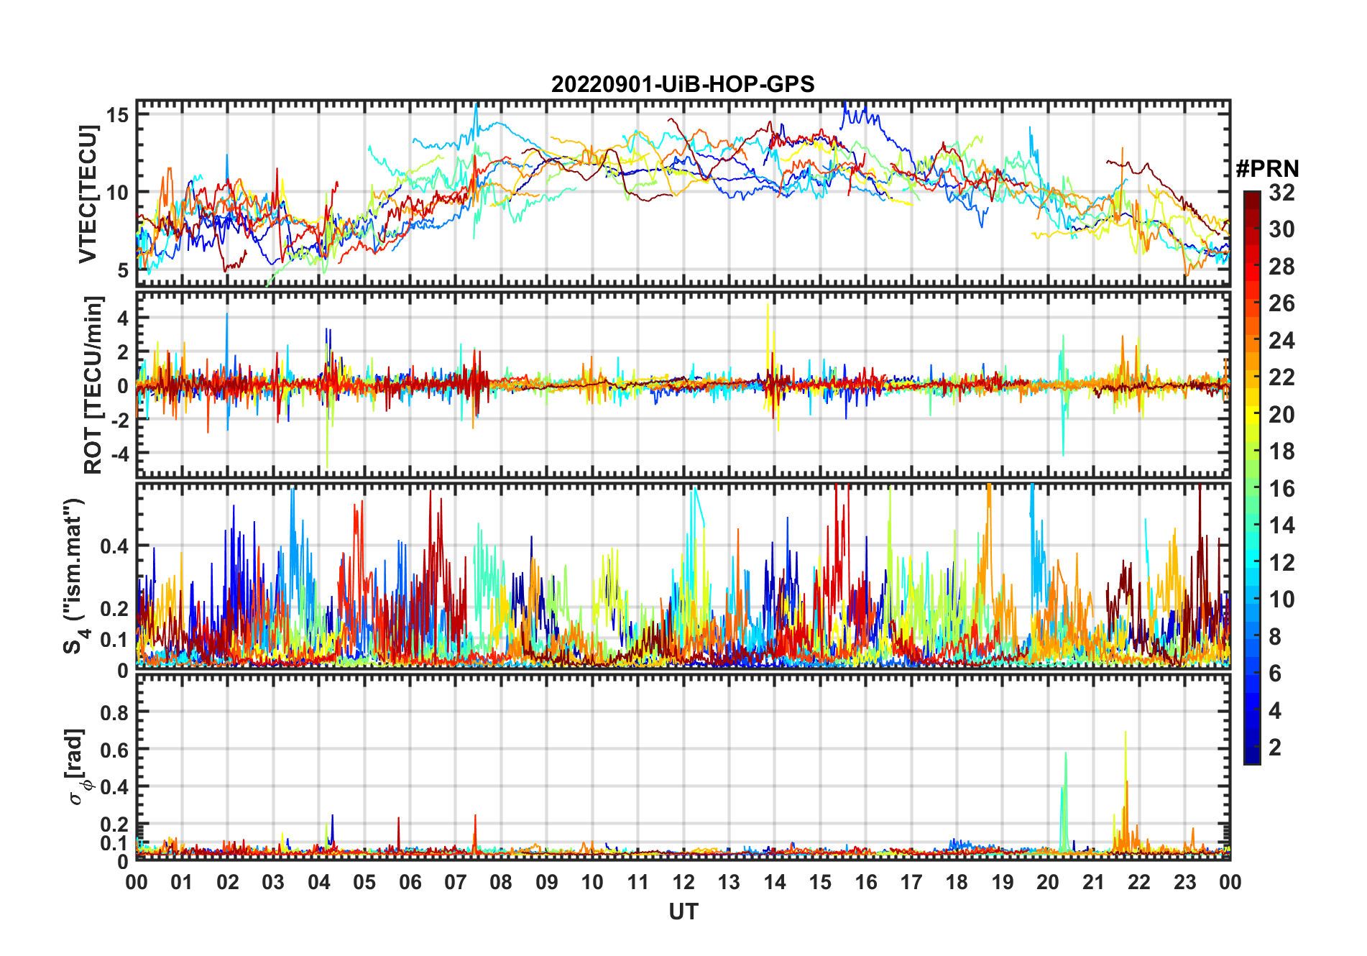This screenshot has height=956, width=1367.
Task: Click the 0.6 tick on sigma-phi axis
Action: (x=115, y=750)
